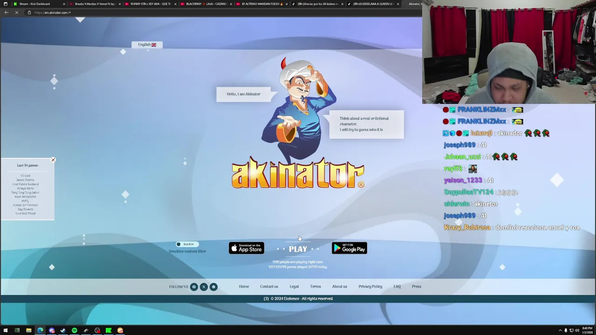Select 'Miffy' in last games list
596x335 pixels.
point(26,201)
